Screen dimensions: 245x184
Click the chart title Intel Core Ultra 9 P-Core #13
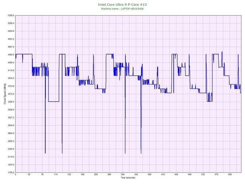(122, 5)
